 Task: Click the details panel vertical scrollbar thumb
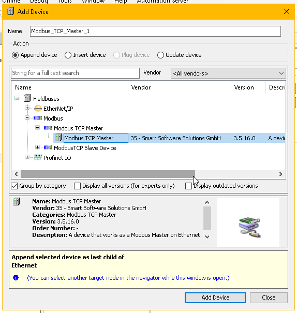[x=207, y=218]
